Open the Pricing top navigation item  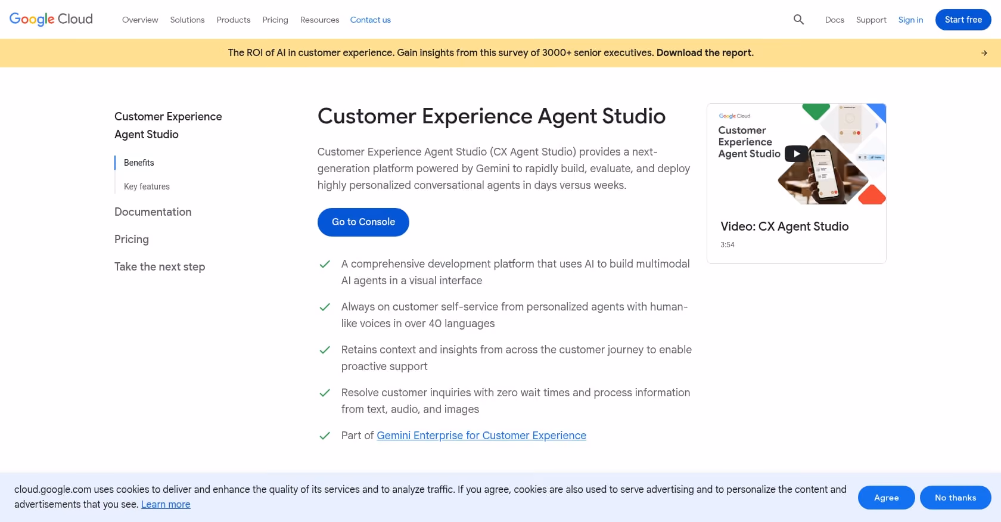tap(275, 20)
